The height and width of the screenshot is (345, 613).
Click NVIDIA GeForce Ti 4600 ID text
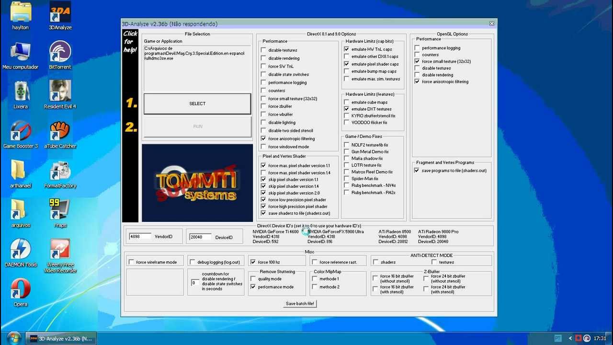pos(275,237)
